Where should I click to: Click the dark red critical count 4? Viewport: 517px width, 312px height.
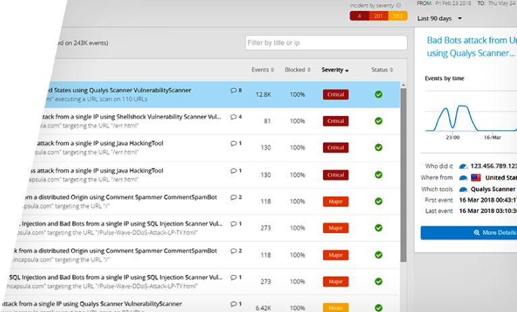[x=359, y=15]
